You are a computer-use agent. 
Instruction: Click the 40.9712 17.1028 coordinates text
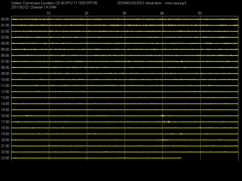coord(73,3)
